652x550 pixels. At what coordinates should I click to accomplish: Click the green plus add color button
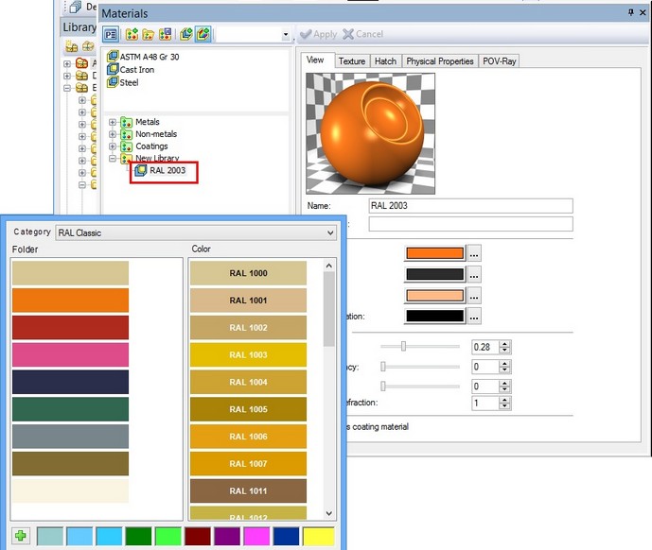point(21,536)
